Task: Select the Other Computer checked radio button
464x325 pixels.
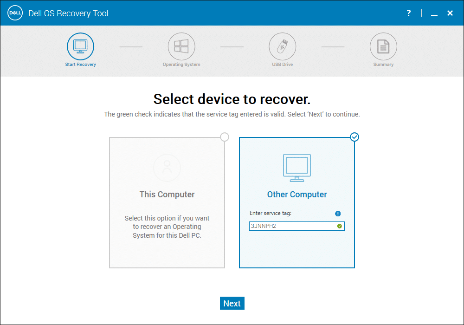Action: coord(354,137)
